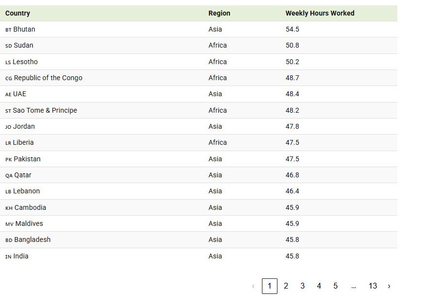Click current page 1 button

(x=269, y=286)
